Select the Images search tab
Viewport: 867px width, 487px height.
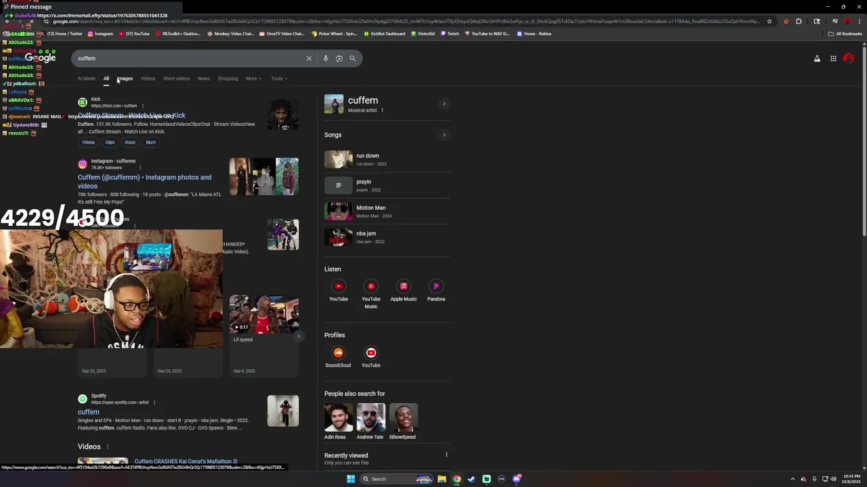(x=125, y=78)
